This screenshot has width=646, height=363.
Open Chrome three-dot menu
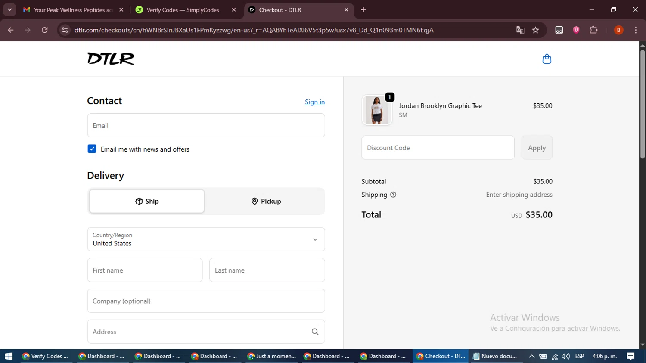click(x=636, y=30)
